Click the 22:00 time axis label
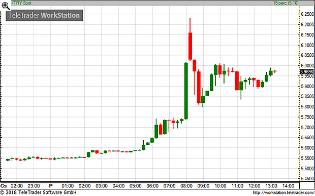Image resolution: width=315 pixels, height=196 pixels. click(17, 185)
